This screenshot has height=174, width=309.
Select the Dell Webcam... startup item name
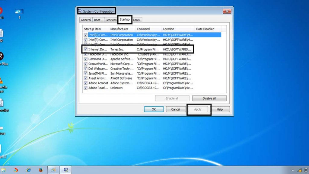(98, 69)
